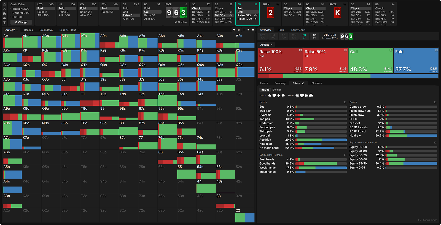Open the Actions dropdown
The image size is (441, 225).
pyautogui.click(x=266, y=45)
